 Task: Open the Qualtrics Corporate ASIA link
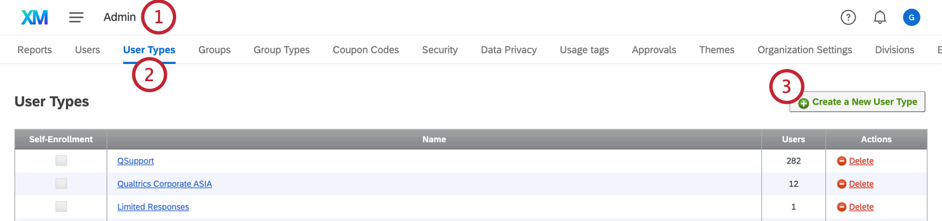point(165,184)
